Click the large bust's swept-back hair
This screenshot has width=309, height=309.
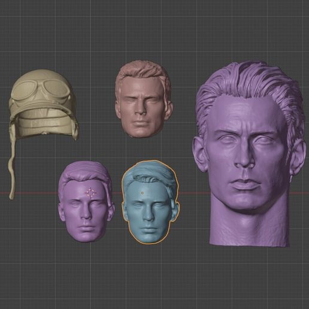252,84
